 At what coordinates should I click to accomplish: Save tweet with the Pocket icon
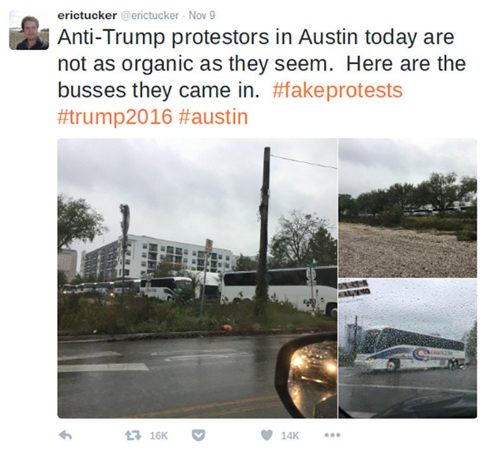[x=198, y=435]
